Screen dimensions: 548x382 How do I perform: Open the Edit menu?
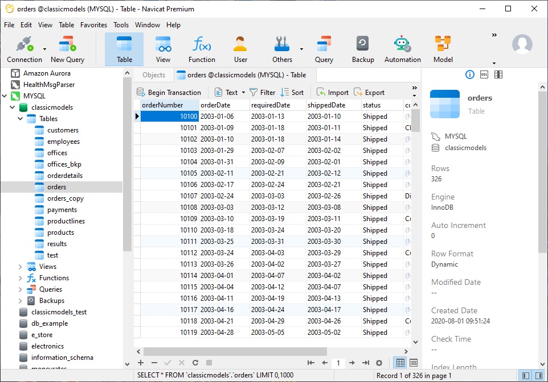[x=26, y=25]
